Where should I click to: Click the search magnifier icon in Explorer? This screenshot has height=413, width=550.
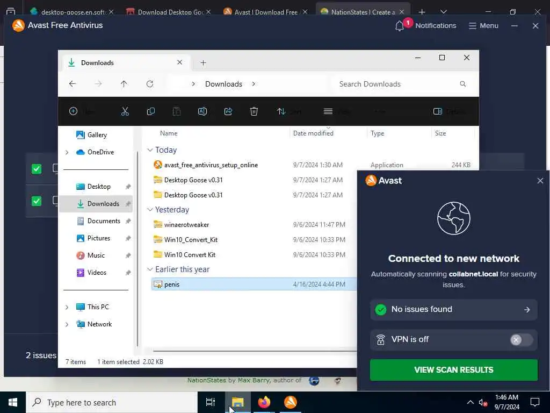[x=462, y=84]
